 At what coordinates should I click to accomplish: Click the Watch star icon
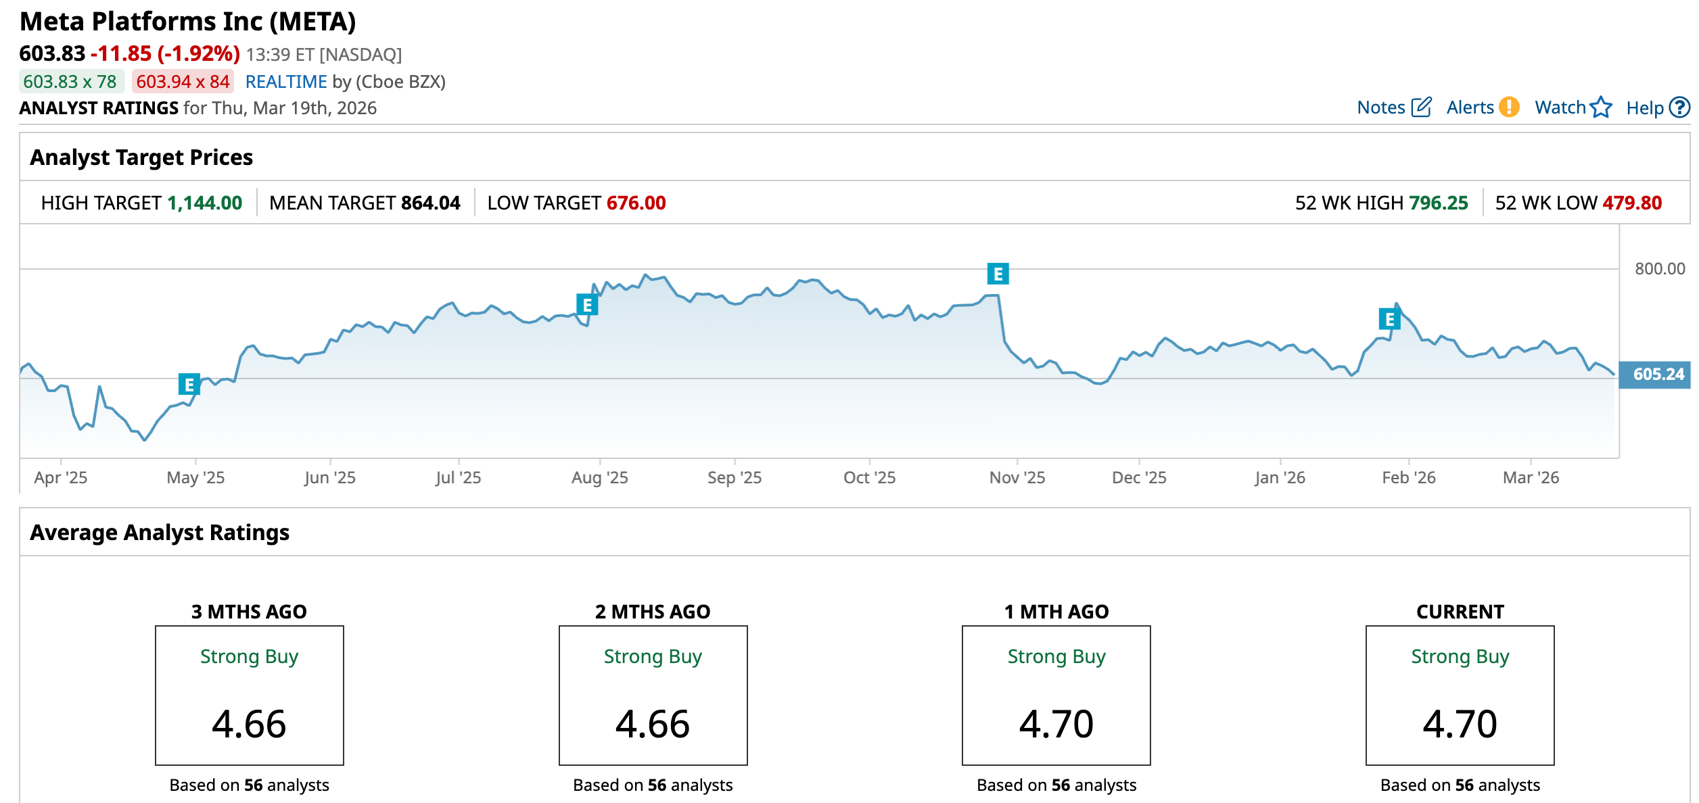click(1601, 107)
